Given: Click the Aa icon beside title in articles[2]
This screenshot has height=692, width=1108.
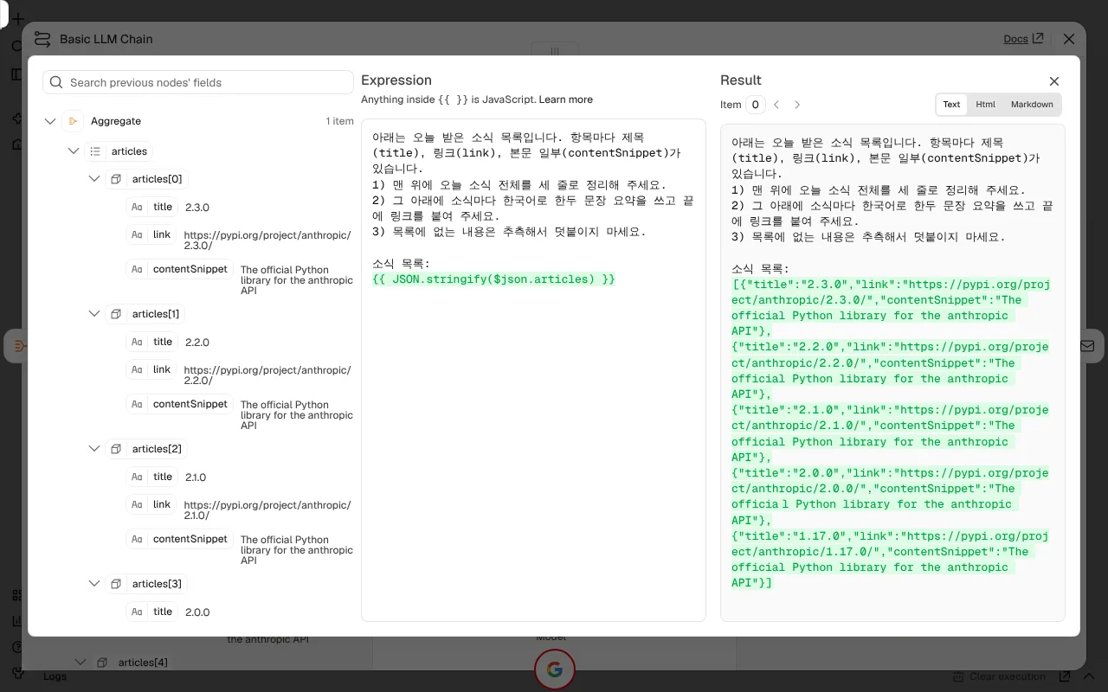Looking at the screenshot, I should 137,477.
